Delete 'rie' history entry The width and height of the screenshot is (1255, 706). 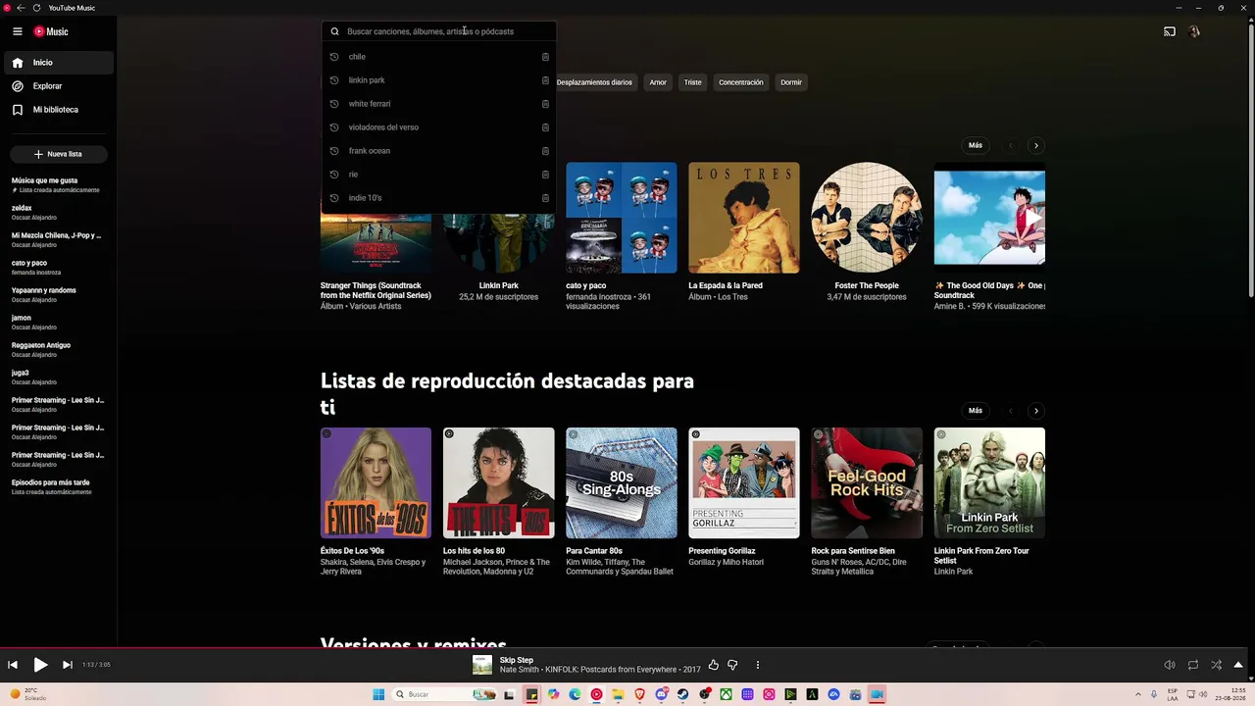[545, 175]
